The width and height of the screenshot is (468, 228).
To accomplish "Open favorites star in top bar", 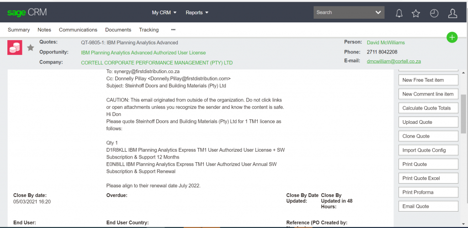I will pyautogui.click(x=415, y=13).
